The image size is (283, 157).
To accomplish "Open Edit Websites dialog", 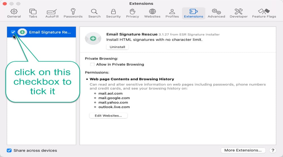I will pos(108,116).
